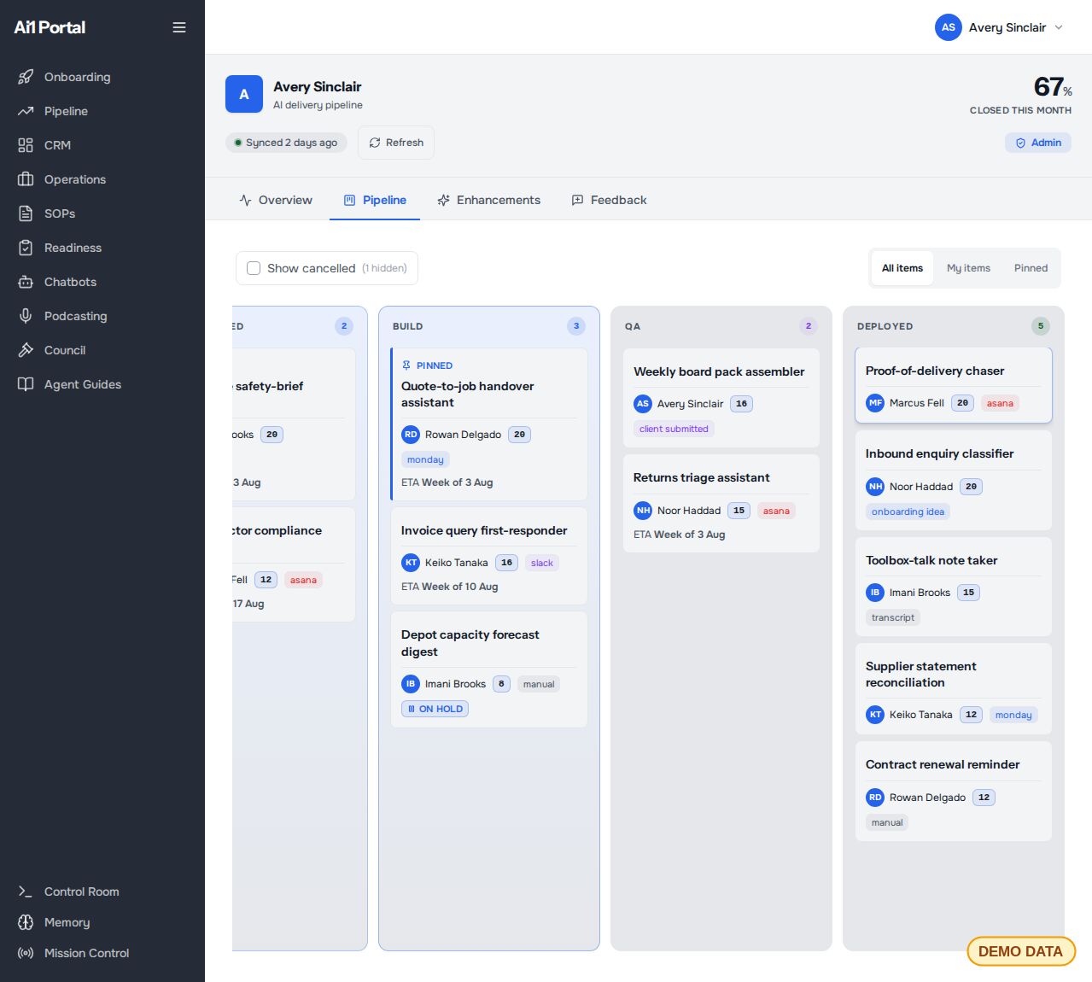The image size is (1092, 982).
Task: Click the A1 Portal logo
Action: [50, 27]
